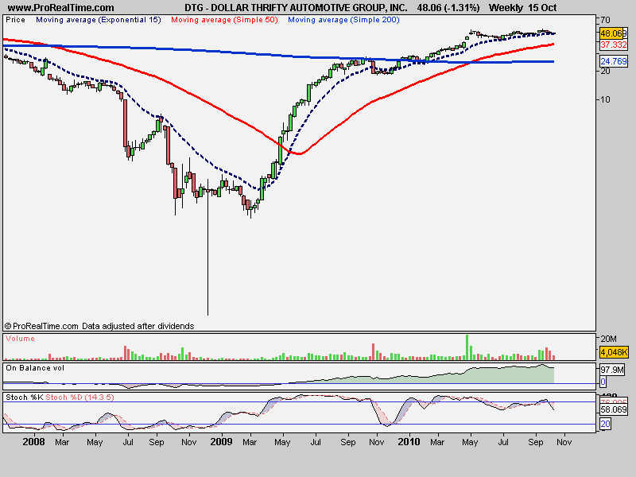The width and height of the screenshot is (636, 477).
Task: Click the Jul label between 2008 and 2009
Action: 128,442
